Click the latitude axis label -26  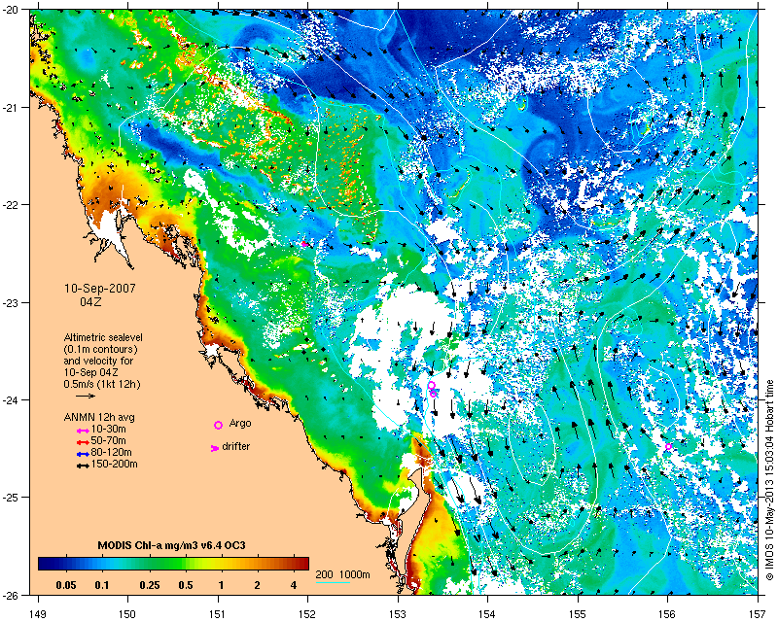point(13,595)
